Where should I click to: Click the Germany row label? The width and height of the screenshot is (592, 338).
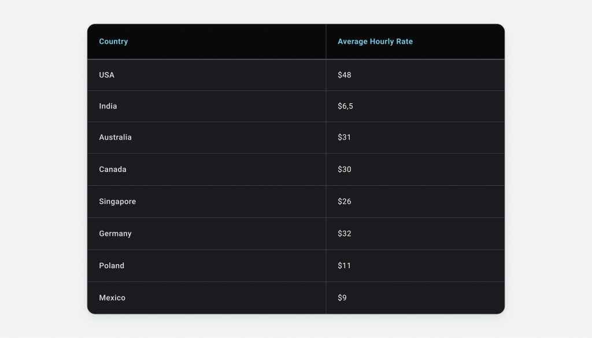point(115,234)
